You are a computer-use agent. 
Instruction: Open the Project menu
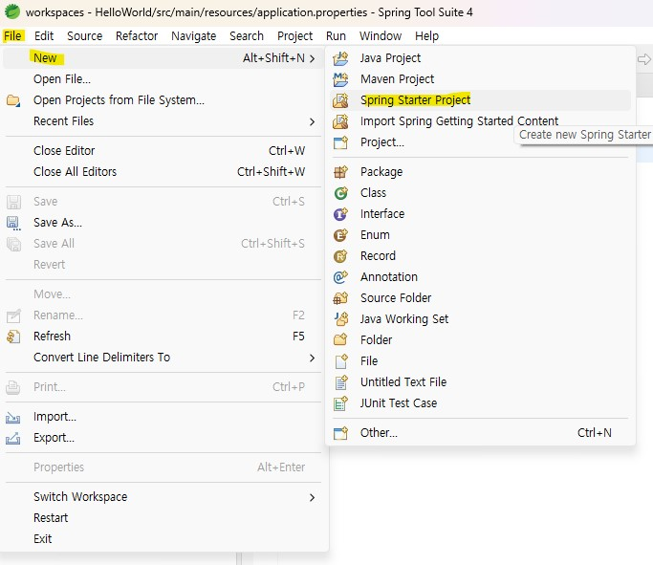(x=294, y=36)
